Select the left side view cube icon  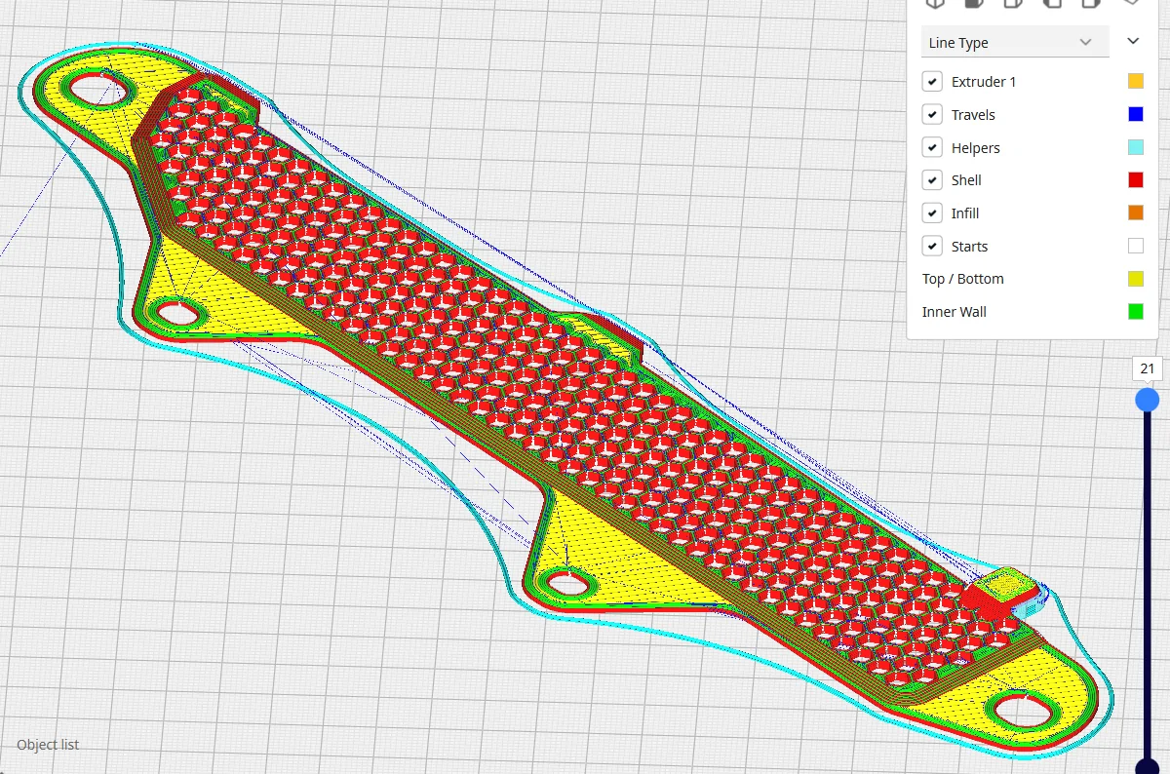1052,3
